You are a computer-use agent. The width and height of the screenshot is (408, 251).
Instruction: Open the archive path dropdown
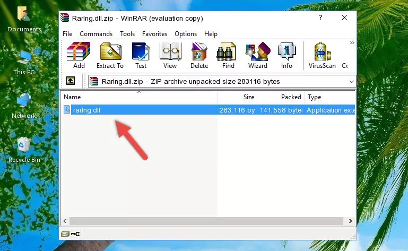pyautogui.click(x=352, y=82)
